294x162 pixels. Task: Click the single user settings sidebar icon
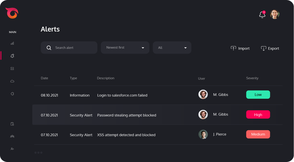[12, 149]
